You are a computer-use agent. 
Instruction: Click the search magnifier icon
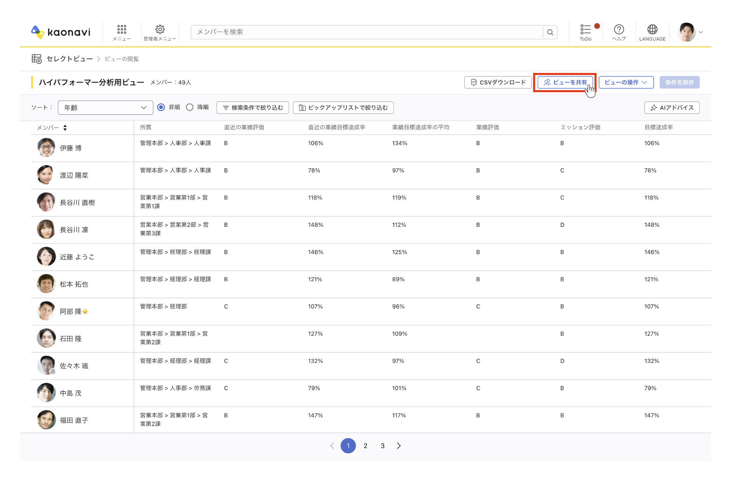pos(550,32)
